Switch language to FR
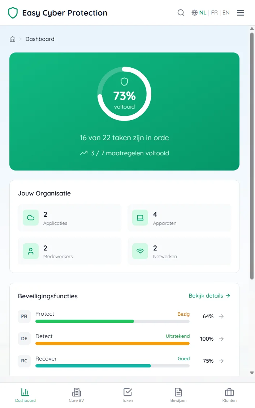 coord(214,12)
